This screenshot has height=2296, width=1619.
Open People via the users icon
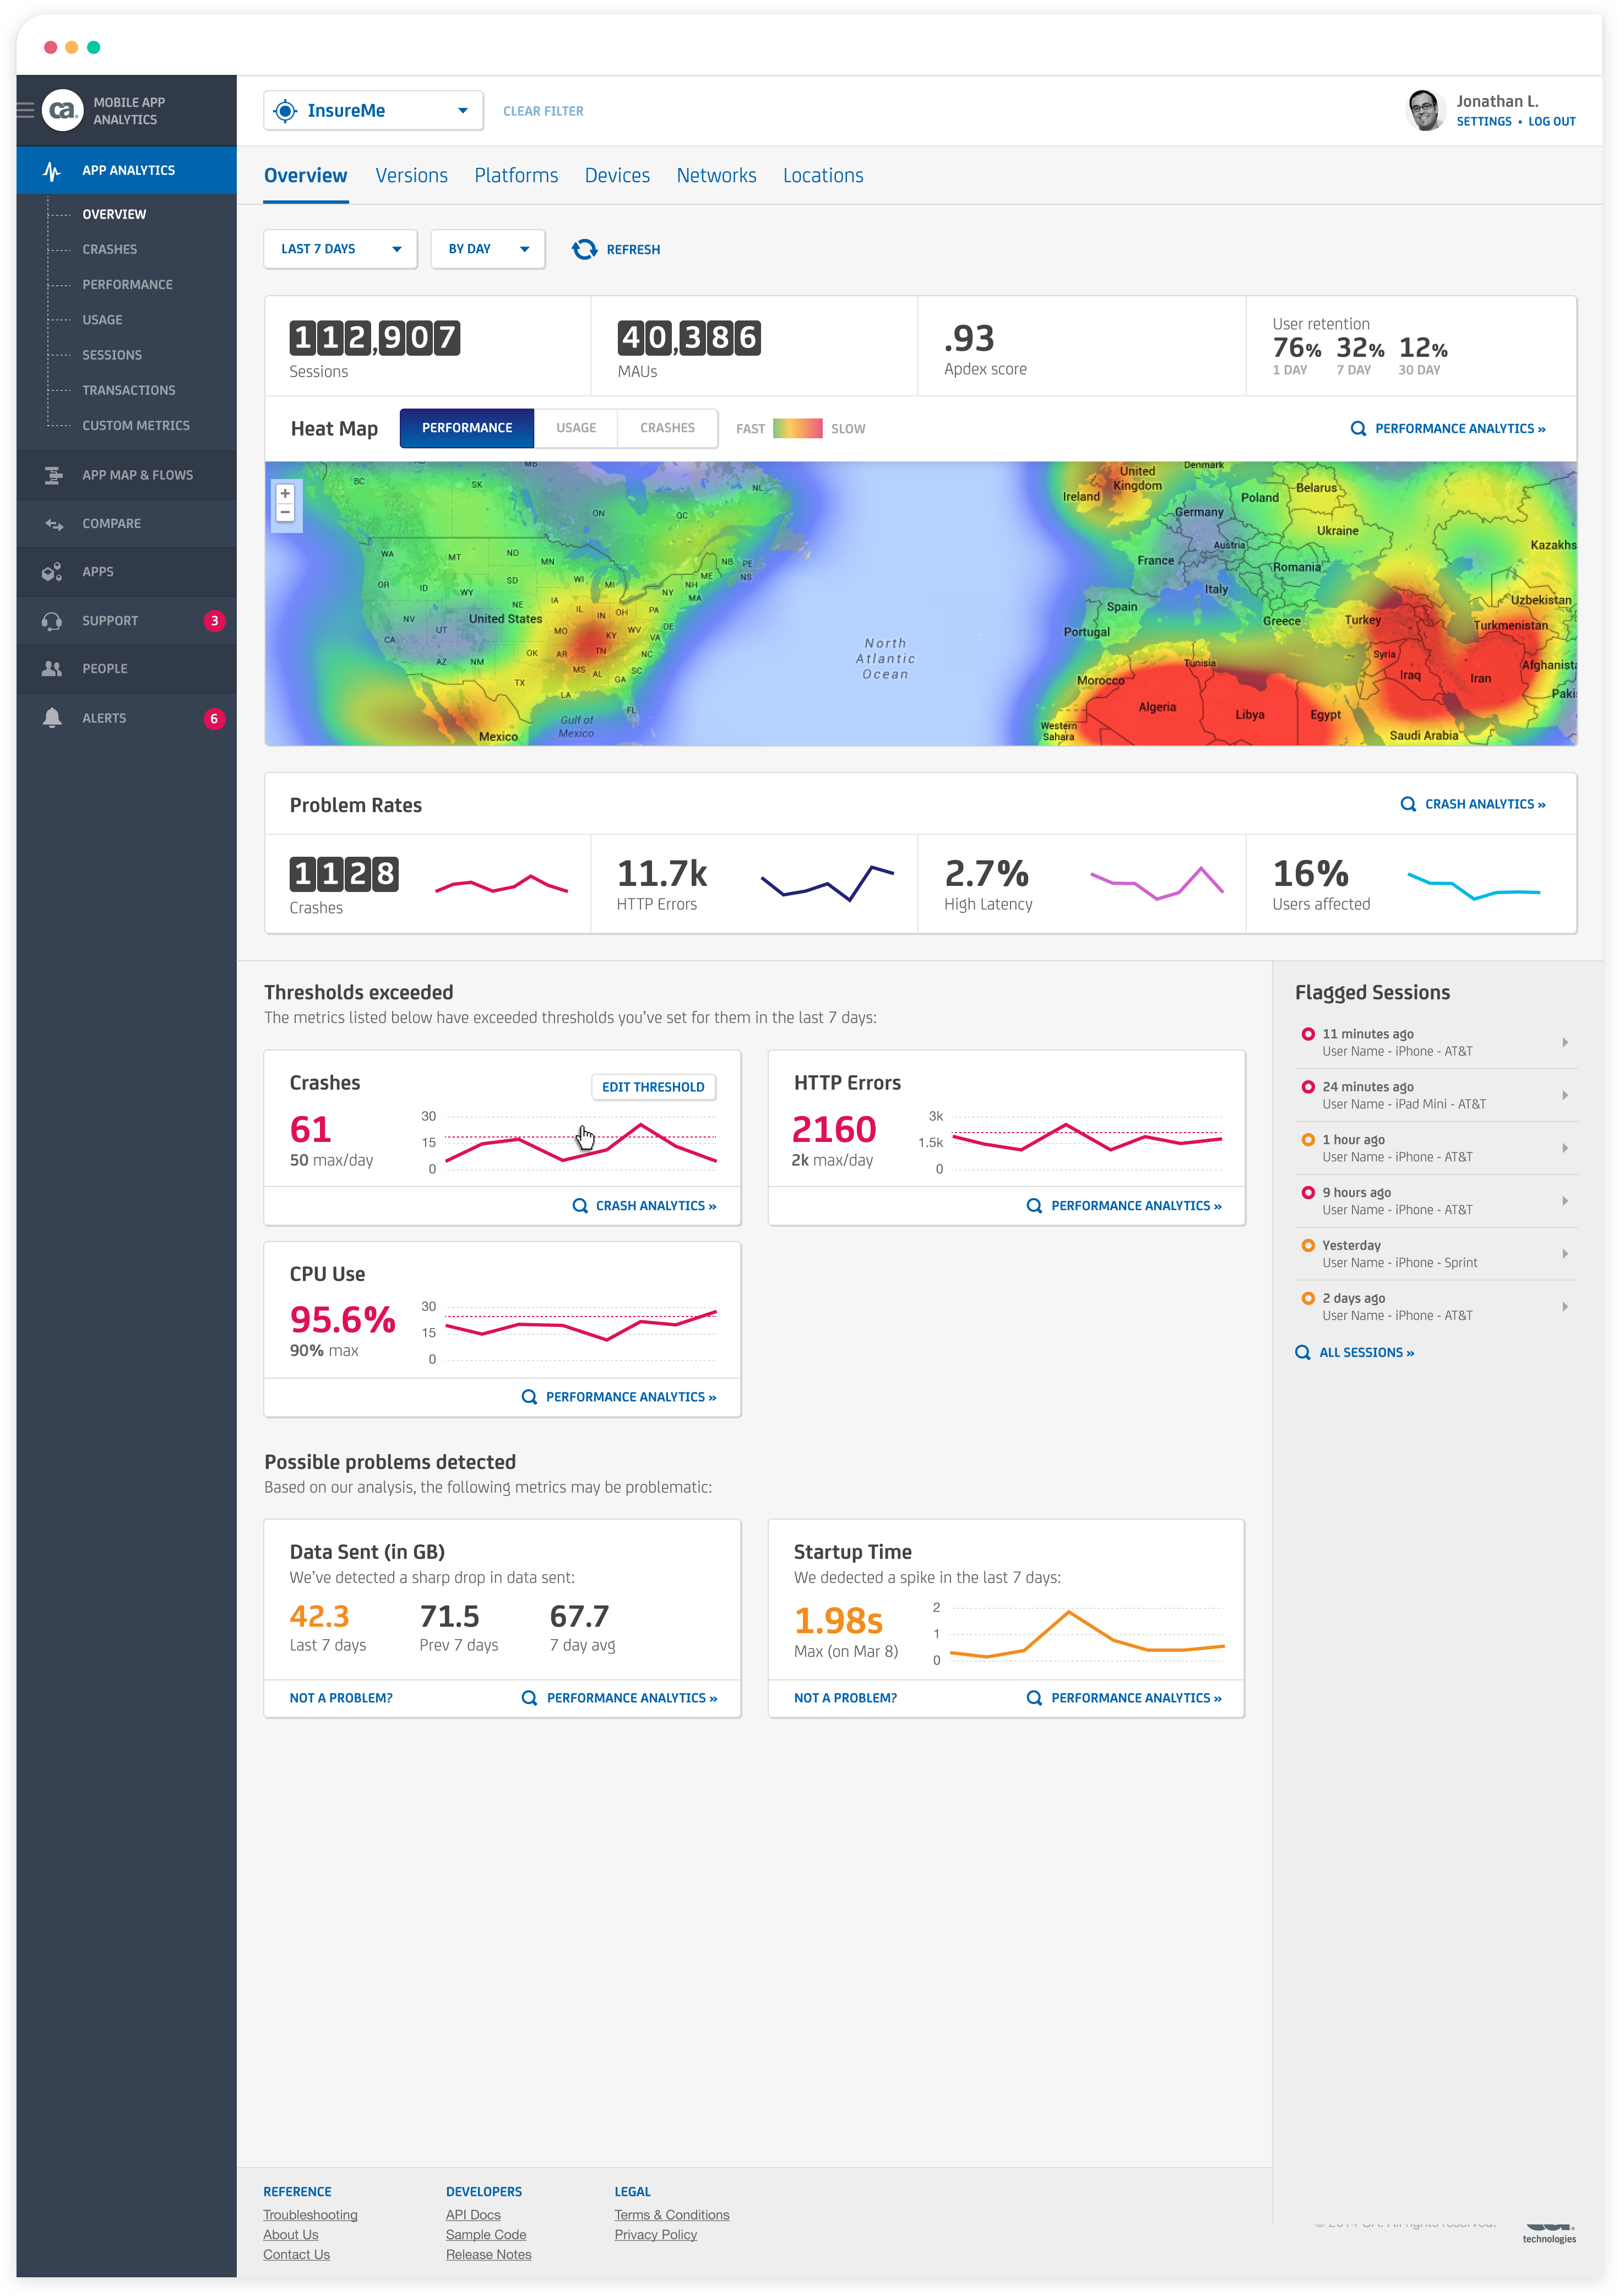pos(52,669)
